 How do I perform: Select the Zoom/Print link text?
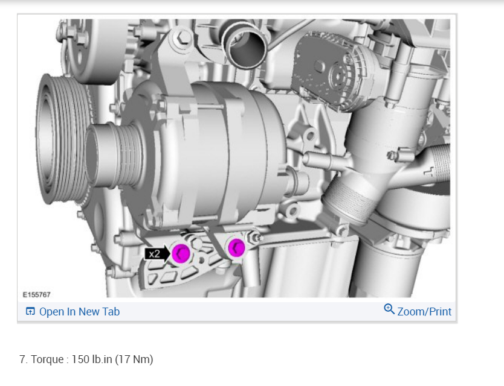click(424, 312)
